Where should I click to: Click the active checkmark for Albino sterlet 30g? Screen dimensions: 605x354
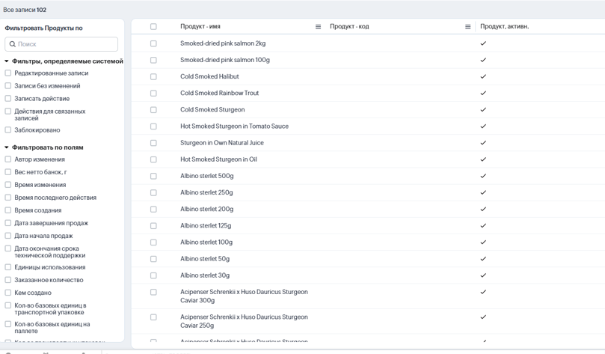coord(483,275)
